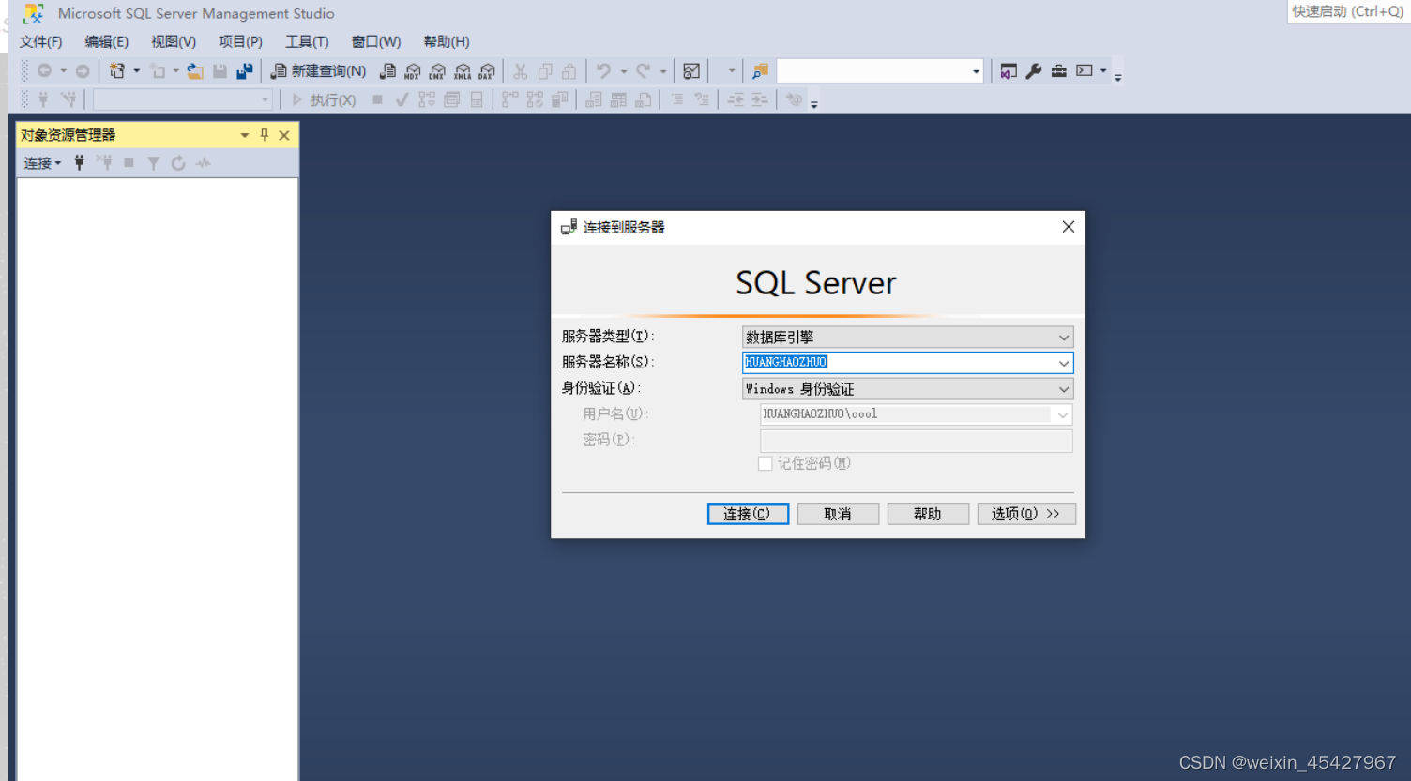Click the cut scissors icon
This screenshot has width=1411, height=781.
[521, 71]
